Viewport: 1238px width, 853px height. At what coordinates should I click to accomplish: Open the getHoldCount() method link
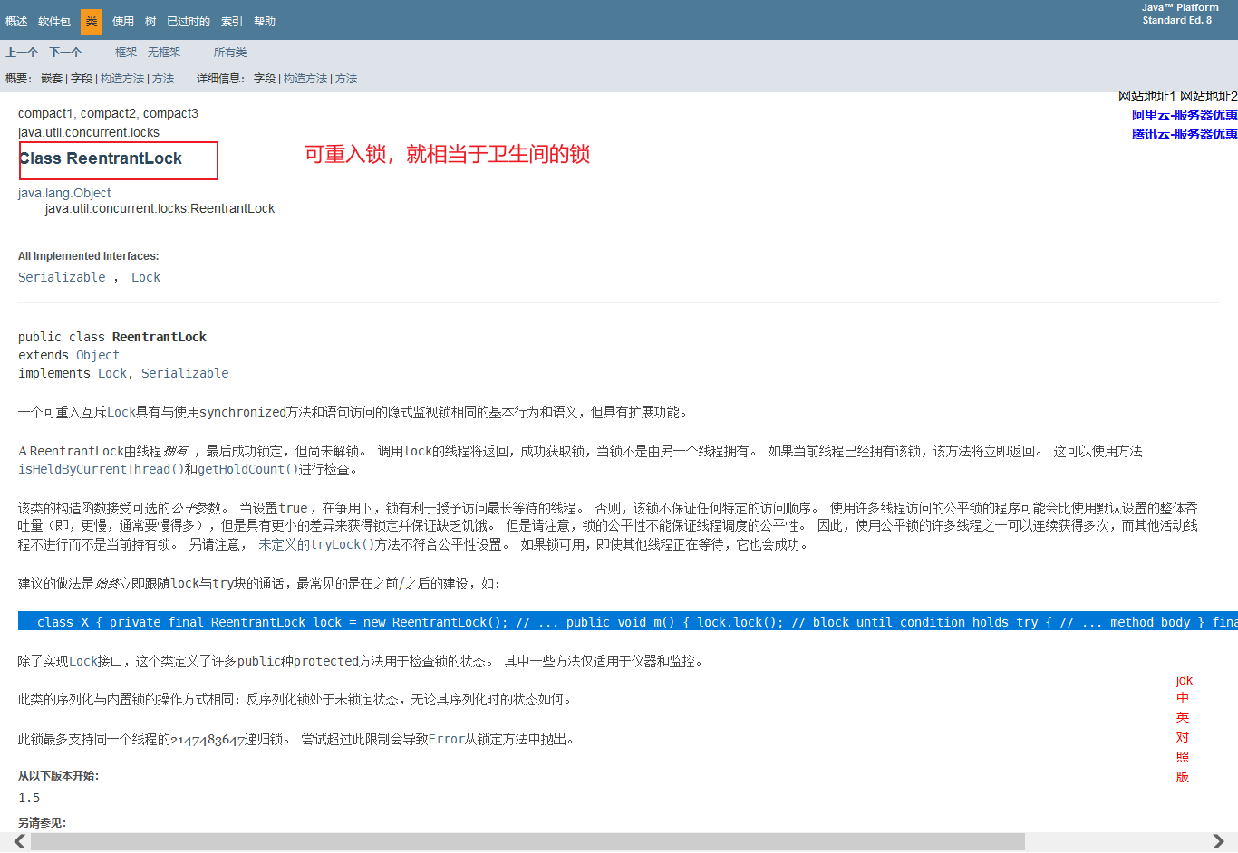pos(248,469)
